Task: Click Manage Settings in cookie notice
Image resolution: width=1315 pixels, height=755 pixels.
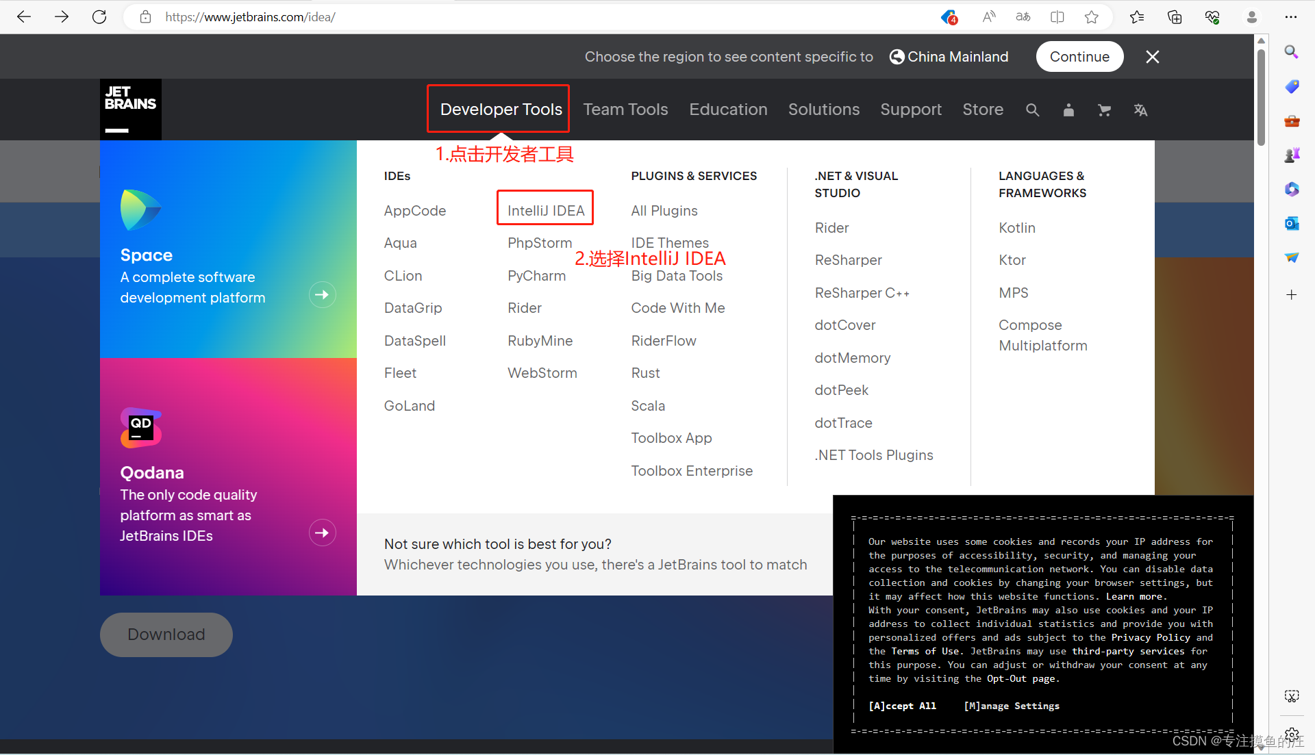Action: 1012,706
